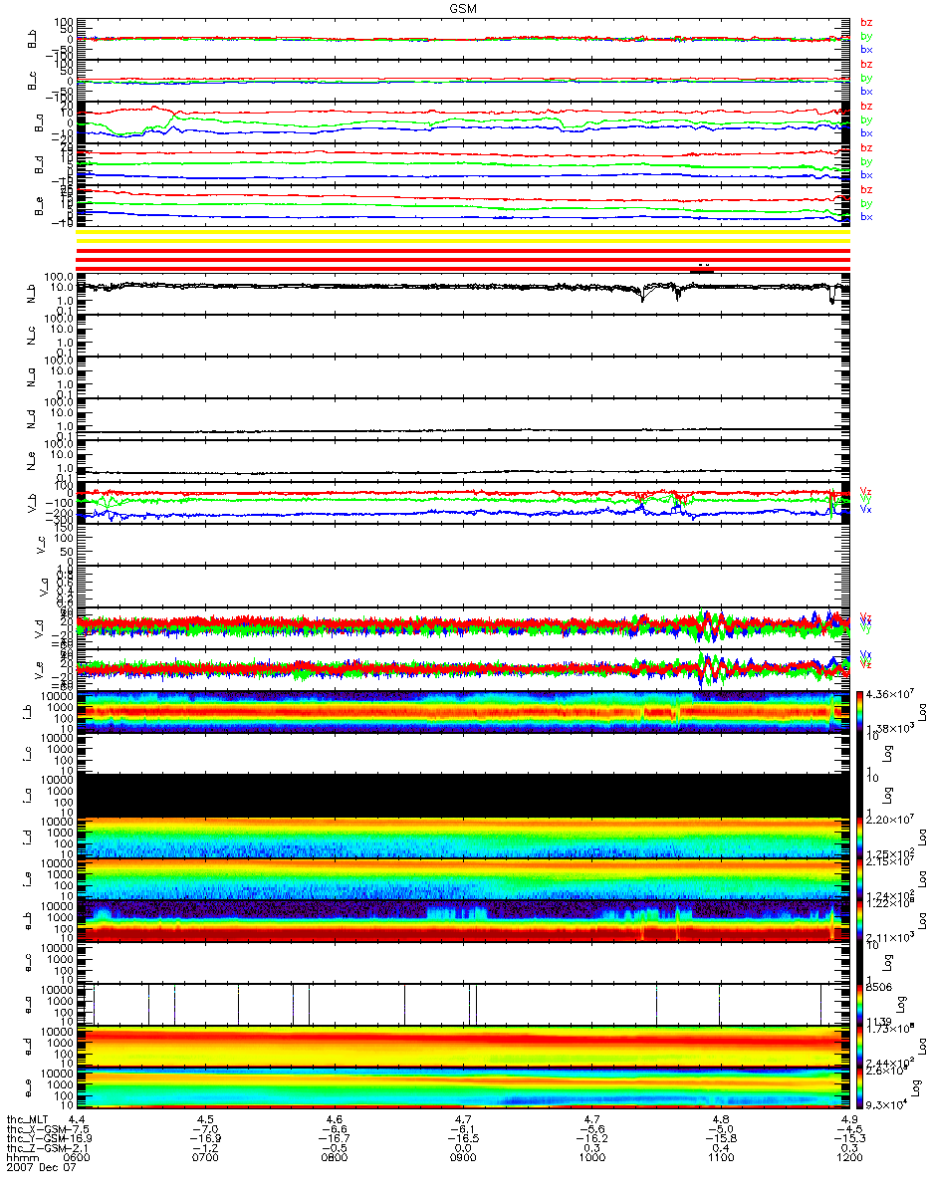Viewport: 926px width, 1195px height.
Task: Click the MLT value 4.8
Action: pyautogui.click(x=720, y=1121)
